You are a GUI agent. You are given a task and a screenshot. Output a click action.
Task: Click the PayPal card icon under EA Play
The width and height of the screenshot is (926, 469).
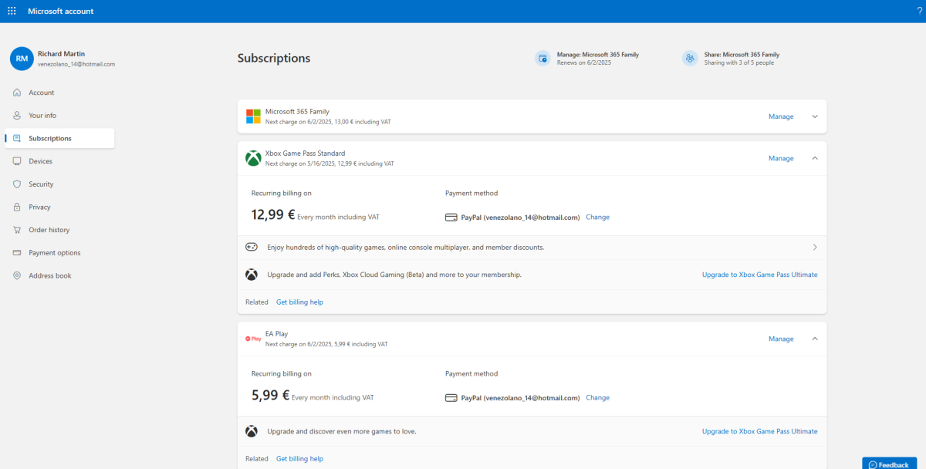[x=451, y=398]
